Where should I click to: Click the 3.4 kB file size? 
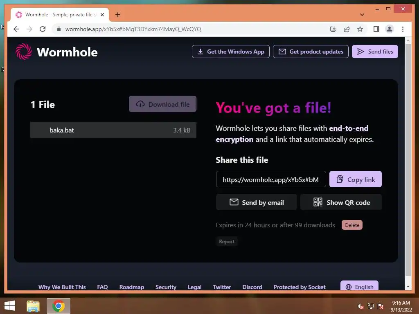182,130
